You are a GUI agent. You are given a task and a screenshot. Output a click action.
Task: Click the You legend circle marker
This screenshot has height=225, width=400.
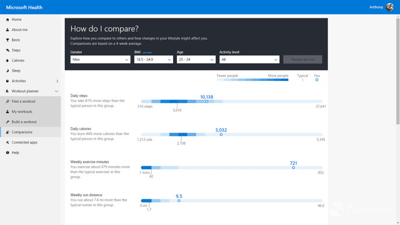coord(317,80)
